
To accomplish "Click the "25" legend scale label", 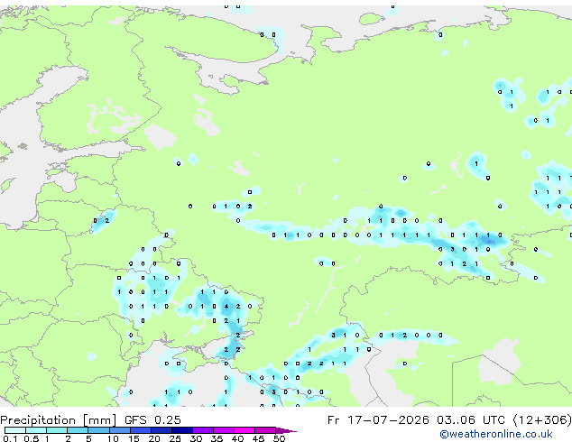I will tap(175, 438).
